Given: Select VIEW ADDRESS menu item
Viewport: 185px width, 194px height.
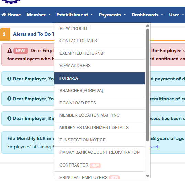Looking at the screenshot, I should click(99, 66).
